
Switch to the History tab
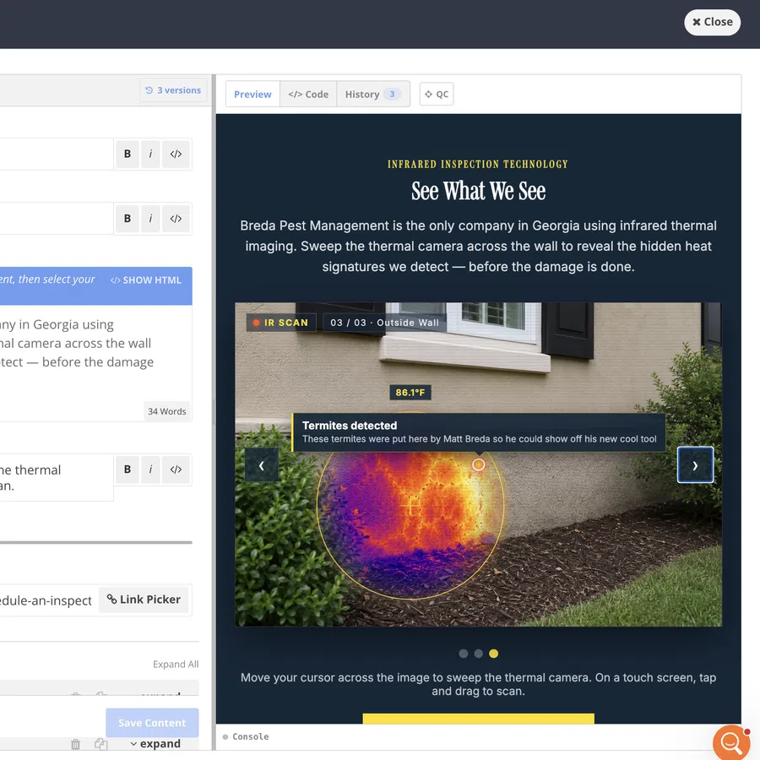coord(372,94)
